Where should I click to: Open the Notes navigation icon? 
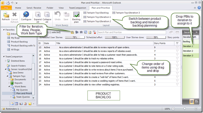tap(30, 104)
